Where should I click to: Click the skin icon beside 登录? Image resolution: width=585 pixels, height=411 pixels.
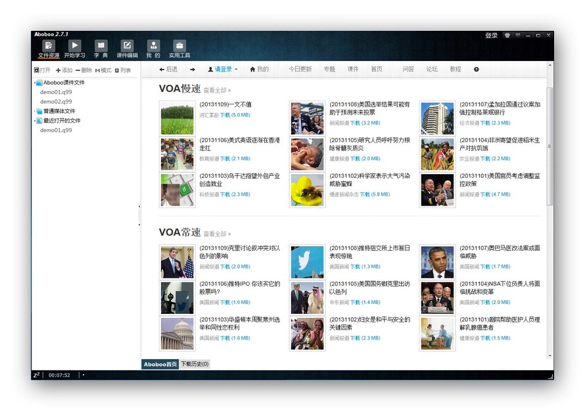pos(507,35)
